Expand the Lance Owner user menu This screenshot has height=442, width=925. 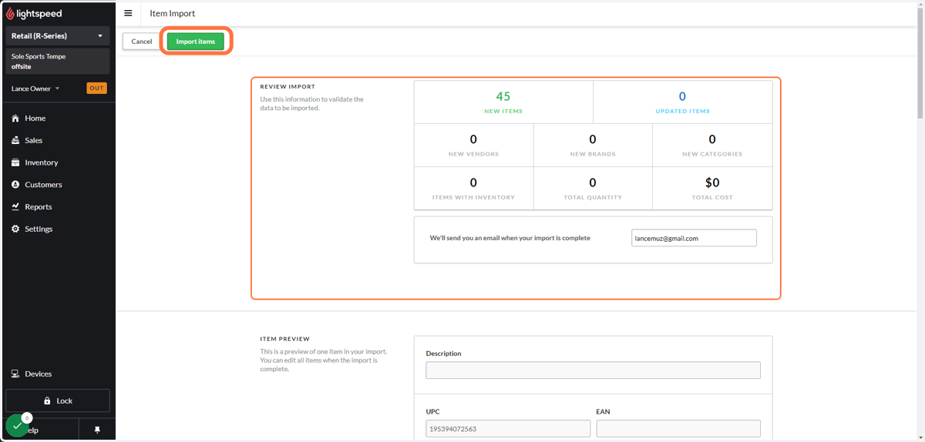(x=35, y=89)
